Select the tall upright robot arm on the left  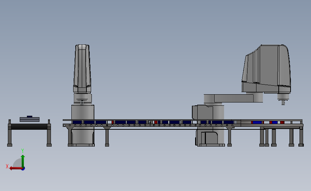pyautogui.click(x=82, y=69)
